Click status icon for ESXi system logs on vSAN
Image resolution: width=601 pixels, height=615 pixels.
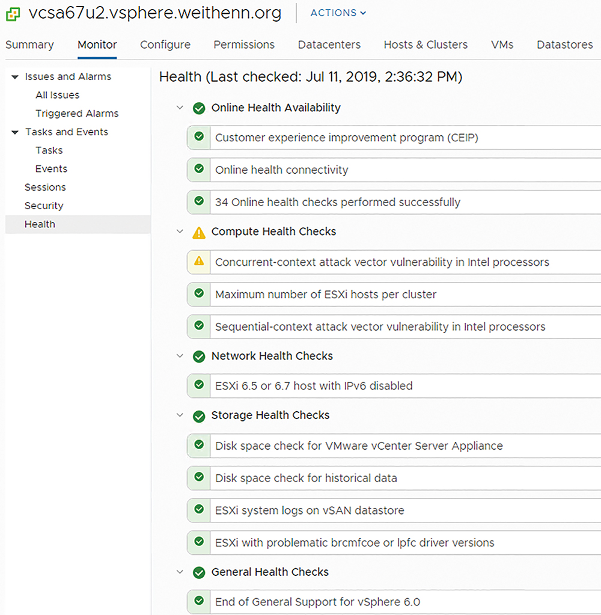point(199,509)
